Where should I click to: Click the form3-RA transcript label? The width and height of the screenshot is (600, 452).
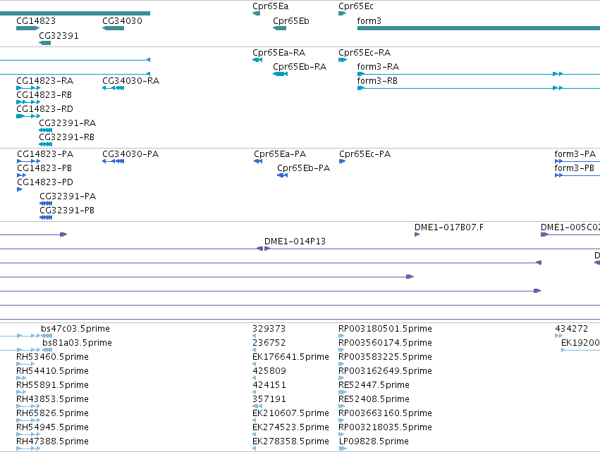(378, 67)
